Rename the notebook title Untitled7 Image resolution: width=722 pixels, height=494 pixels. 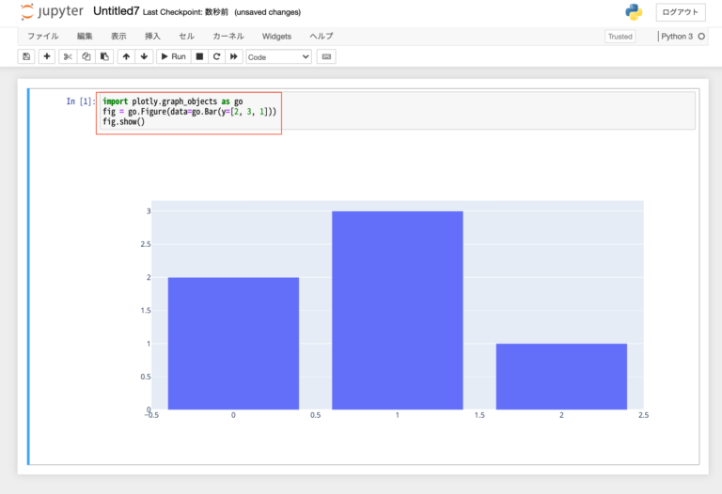[x=116, y=11]
